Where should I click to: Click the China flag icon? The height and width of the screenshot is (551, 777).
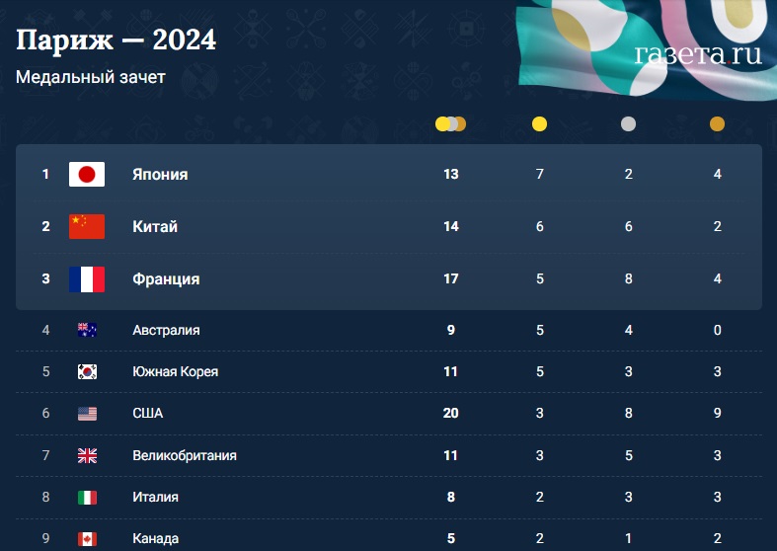pos(87,226)
